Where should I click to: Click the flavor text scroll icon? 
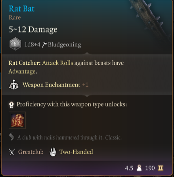(x=11, y=137)
